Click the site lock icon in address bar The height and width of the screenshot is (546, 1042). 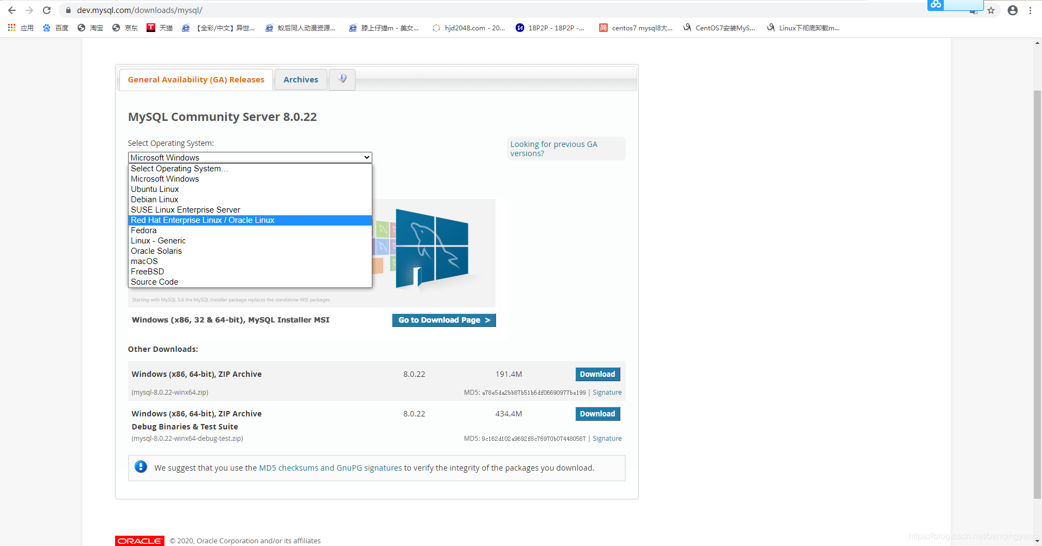pyautogui.click(x=68, y=10)
